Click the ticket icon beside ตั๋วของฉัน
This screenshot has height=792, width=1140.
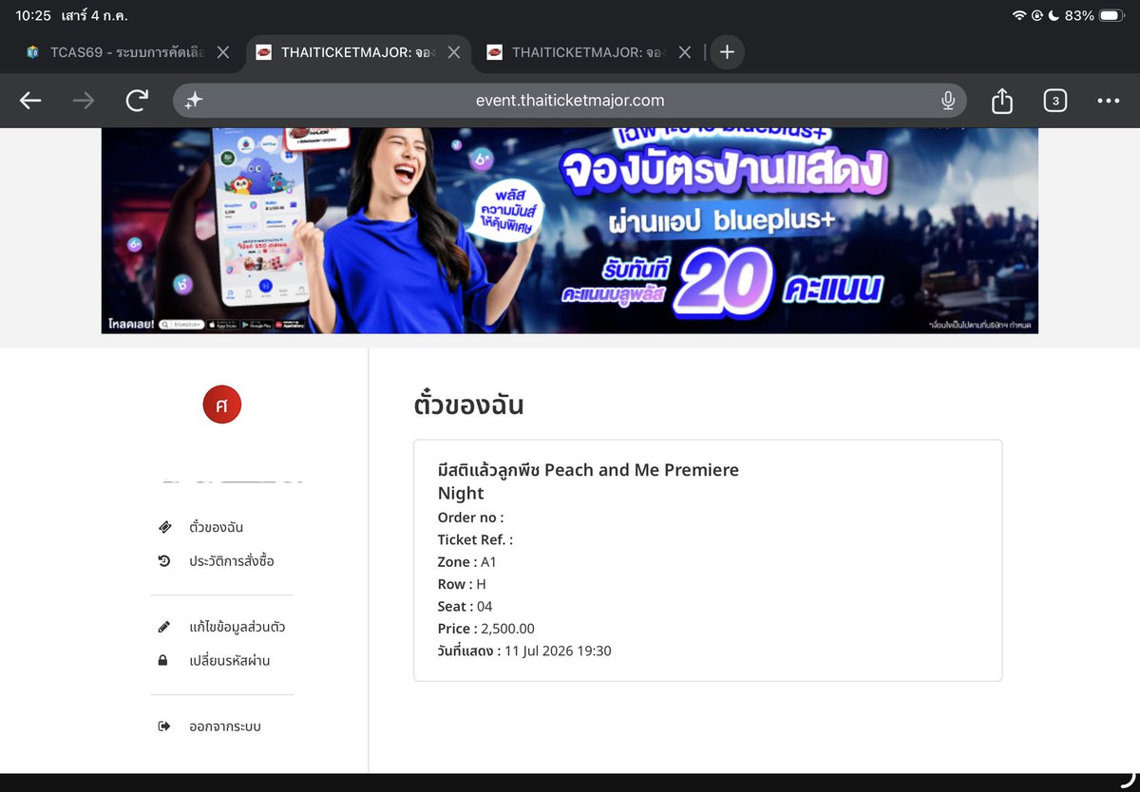[164, 527]
